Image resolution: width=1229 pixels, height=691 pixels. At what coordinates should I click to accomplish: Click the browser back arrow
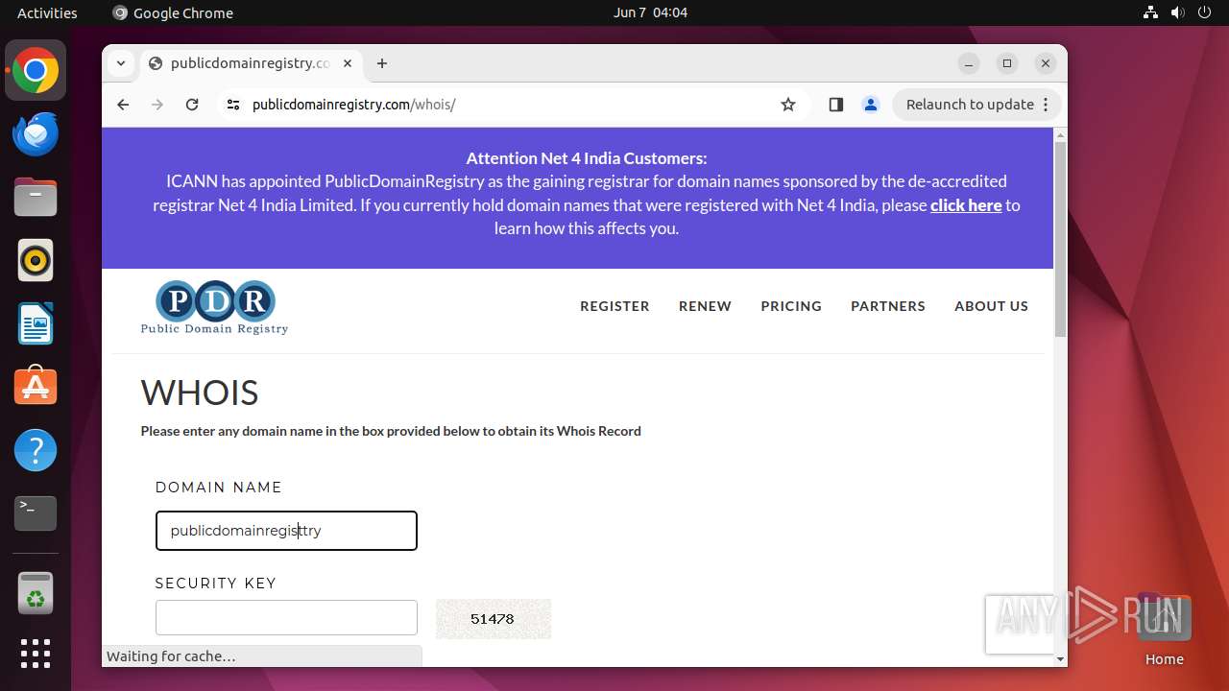(123, 105)
